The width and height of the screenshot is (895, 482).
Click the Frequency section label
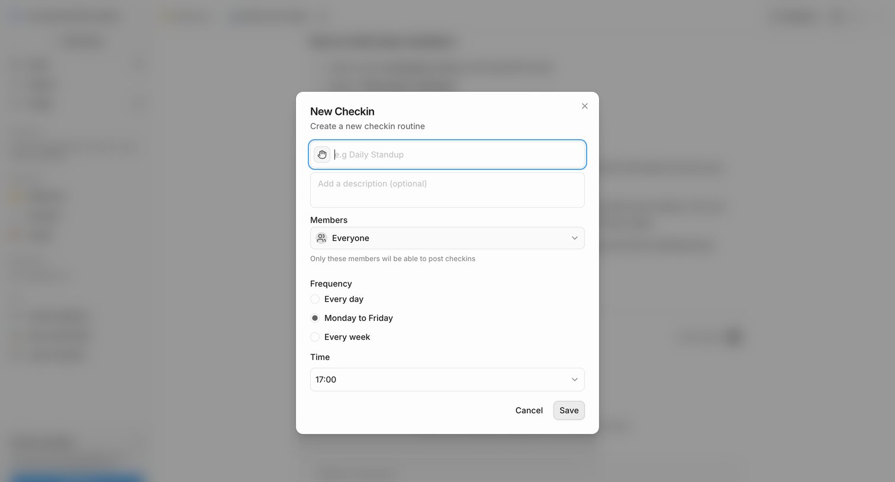[x=331, y=284]
